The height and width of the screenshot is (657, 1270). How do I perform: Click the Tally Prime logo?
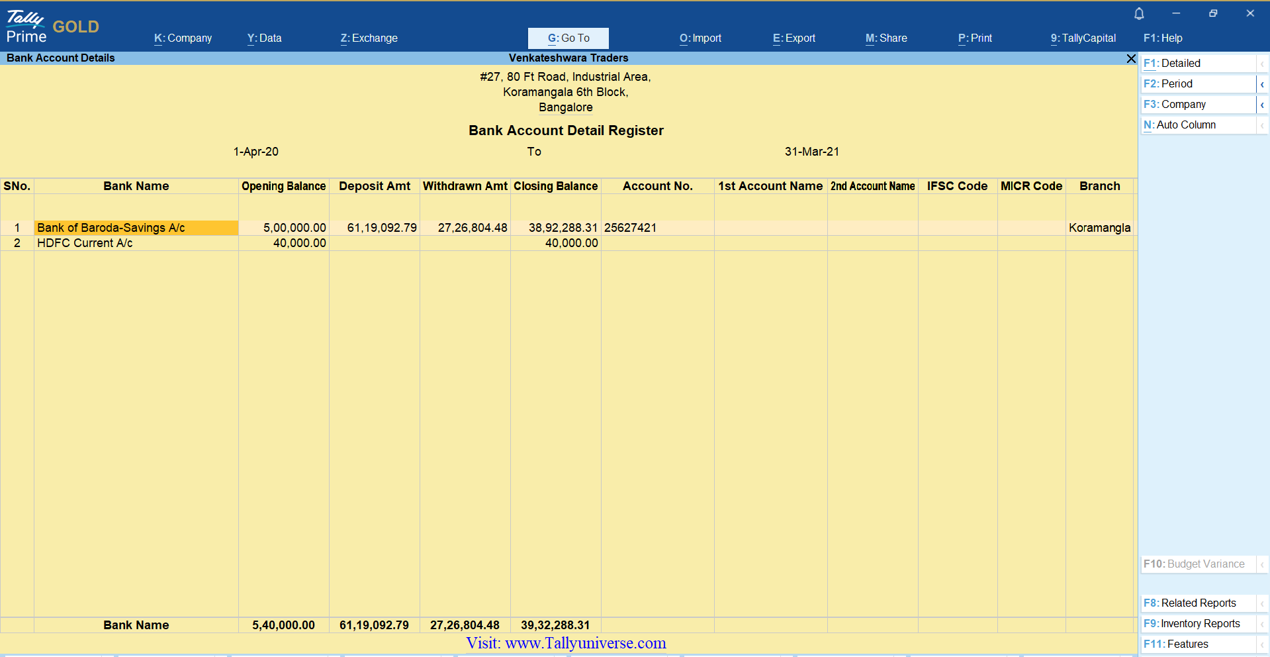[x=26, y=27]
